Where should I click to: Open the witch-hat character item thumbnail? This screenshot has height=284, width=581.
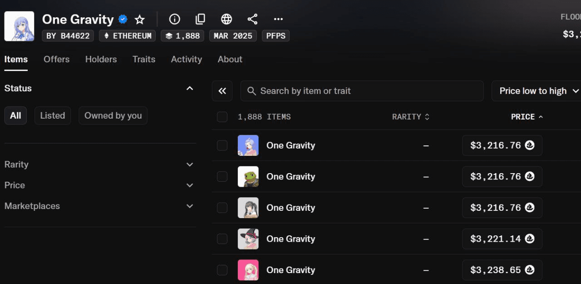click(248, 239)
